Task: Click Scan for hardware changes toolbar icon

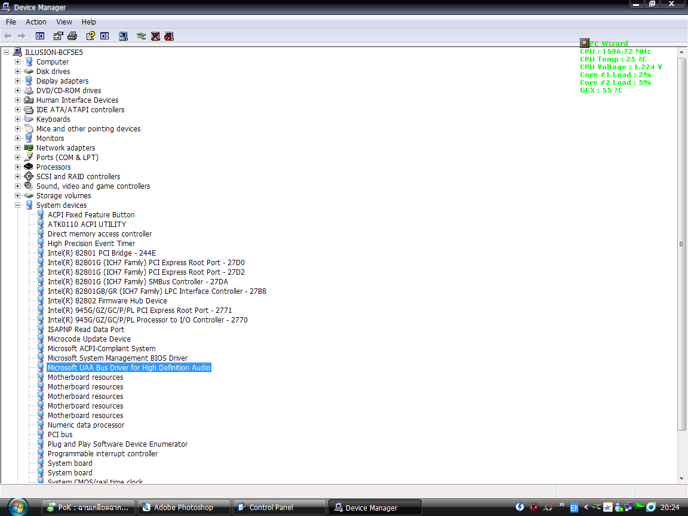Action: pos(123,36)
